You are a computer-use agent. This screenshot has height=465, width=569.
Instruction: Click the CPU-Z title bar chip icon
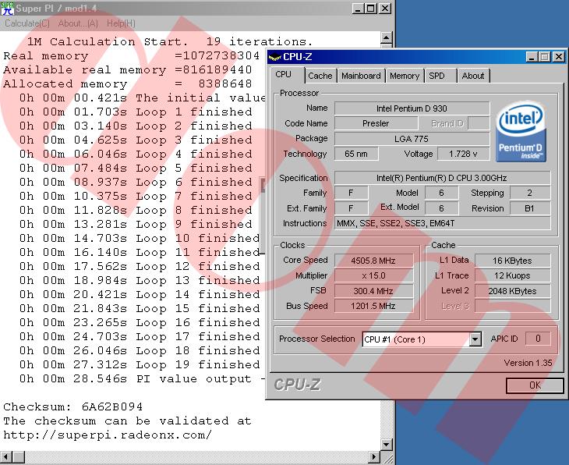pos(274,57)
